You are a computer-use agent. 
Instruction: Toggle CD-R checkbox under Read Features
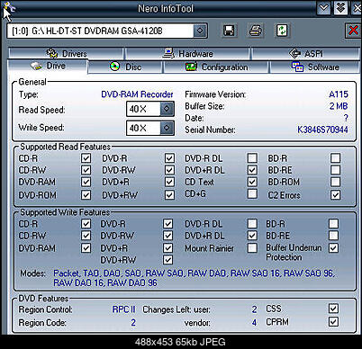coord(86,158)
